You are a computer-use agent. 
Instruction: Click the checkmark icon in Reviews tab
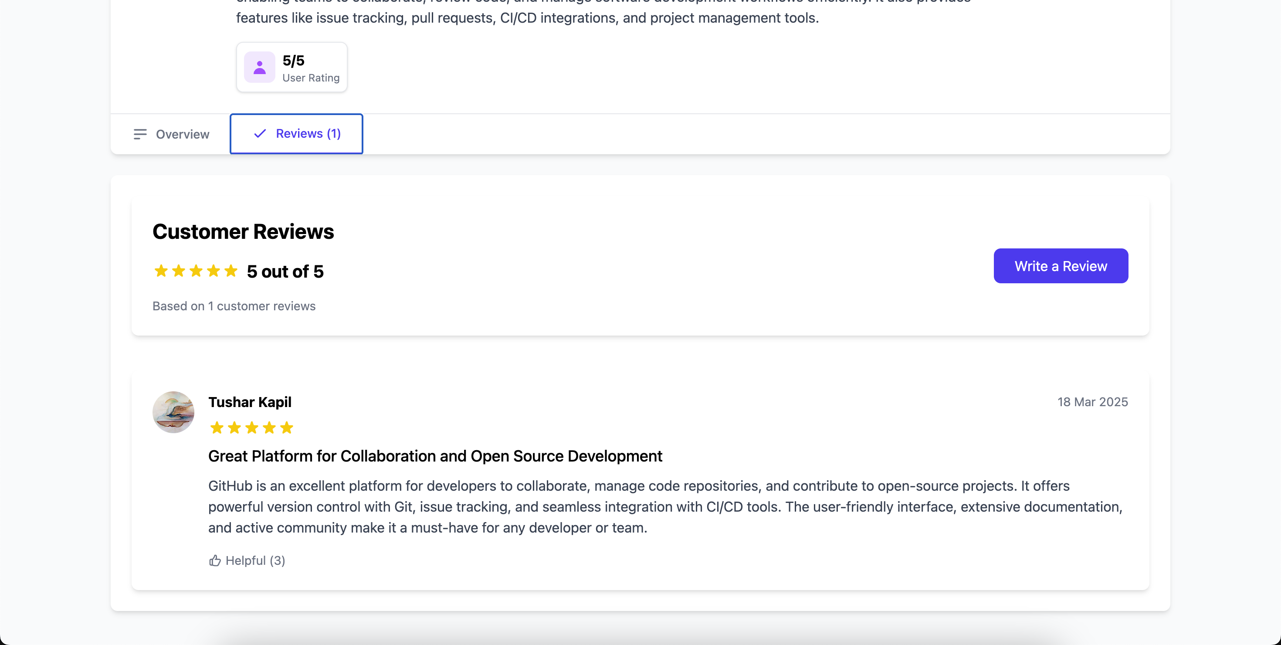tap(260, 134)
